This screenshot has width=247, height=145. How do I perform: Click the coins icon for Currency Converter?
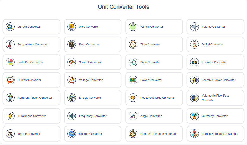point(195,116)
